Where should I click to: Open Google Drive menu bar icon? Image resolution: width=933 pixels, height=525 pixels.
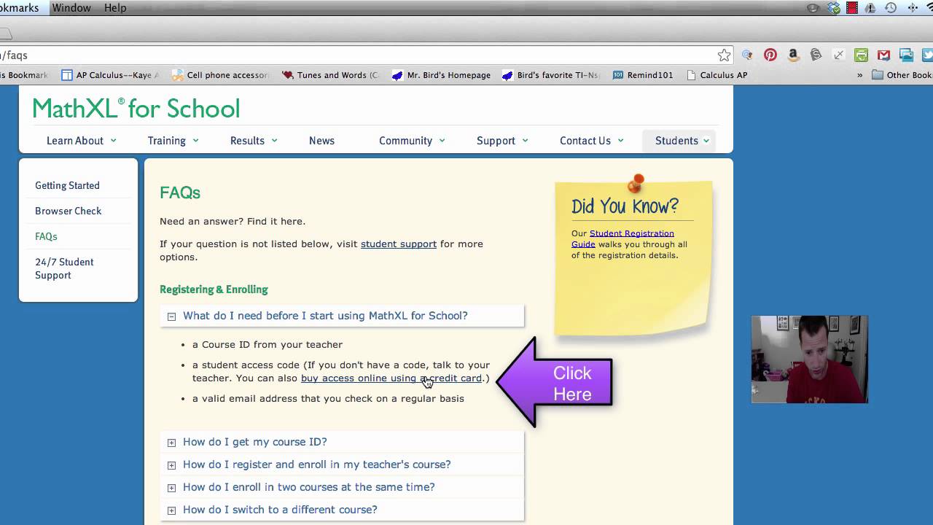point(871,8)
